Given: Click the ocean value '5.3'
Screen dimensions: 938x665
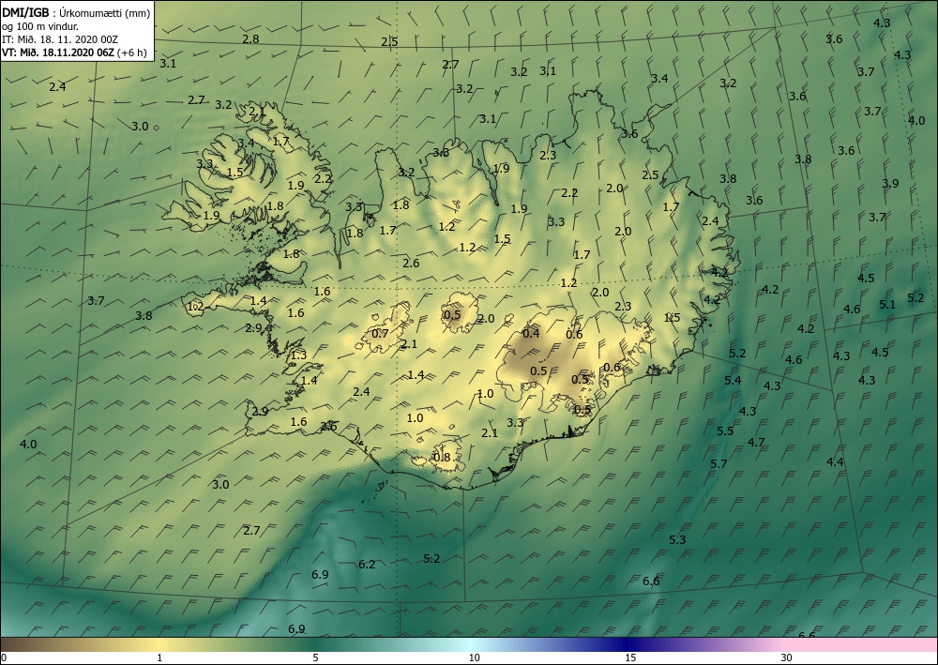Looking at the screenshot, I should [x=677, y=540].
